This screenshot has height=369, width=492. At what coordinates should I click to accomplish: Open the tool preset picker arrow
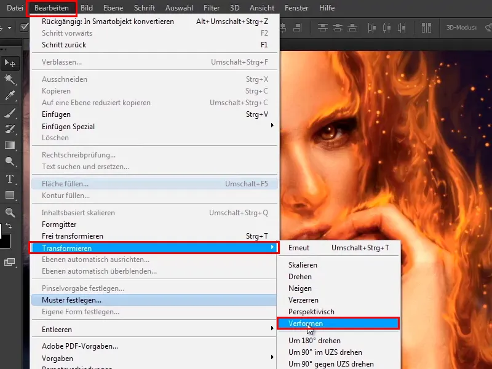(9, 28)
